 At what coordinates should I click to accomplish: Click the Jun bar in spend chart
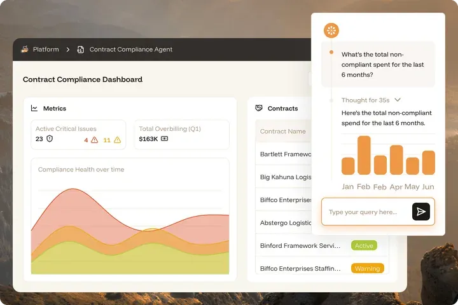pos(429,163)
